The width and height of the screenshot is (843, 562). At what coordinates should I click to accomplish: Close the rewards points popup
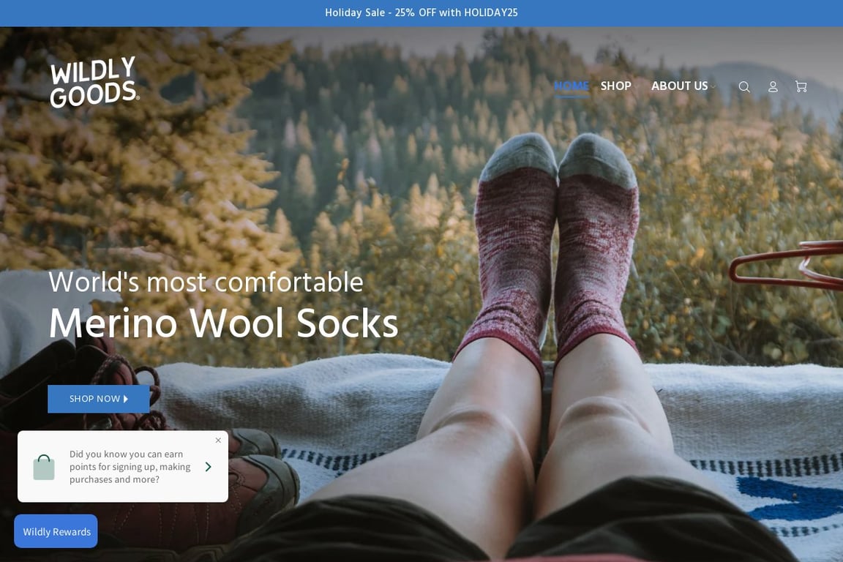(218, 440)
